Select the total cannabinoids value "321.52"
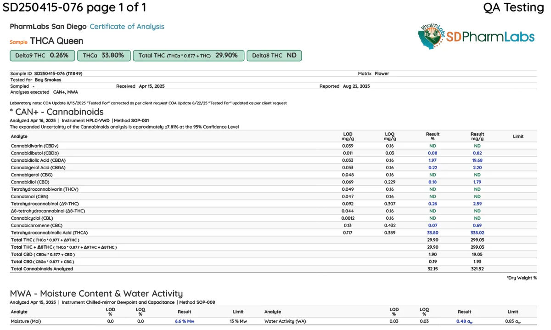The image size is (551, 330). tap(477, 269)
